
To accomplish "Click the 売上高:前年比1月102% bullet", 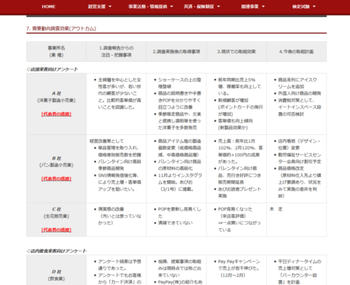I will click(241, 151).
